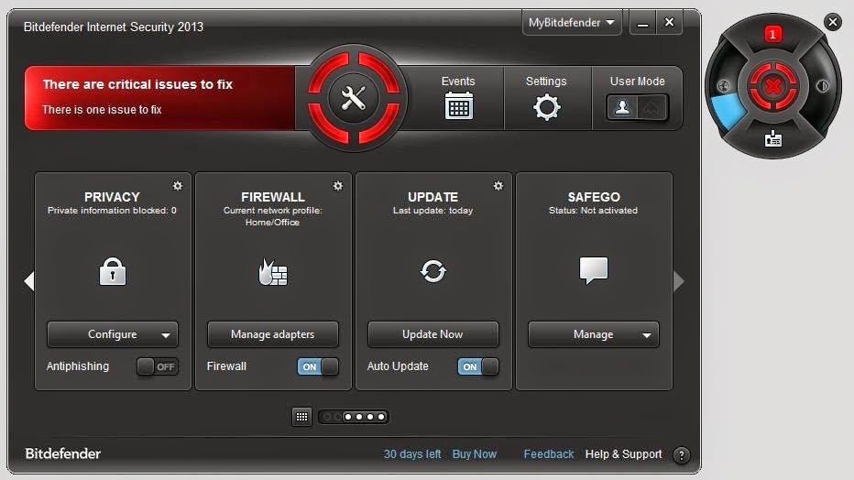Image resolution: width=854 pixels, height=480 pixels.
Task: Click the Update refresh arrows icon
Action: [433, 270]
